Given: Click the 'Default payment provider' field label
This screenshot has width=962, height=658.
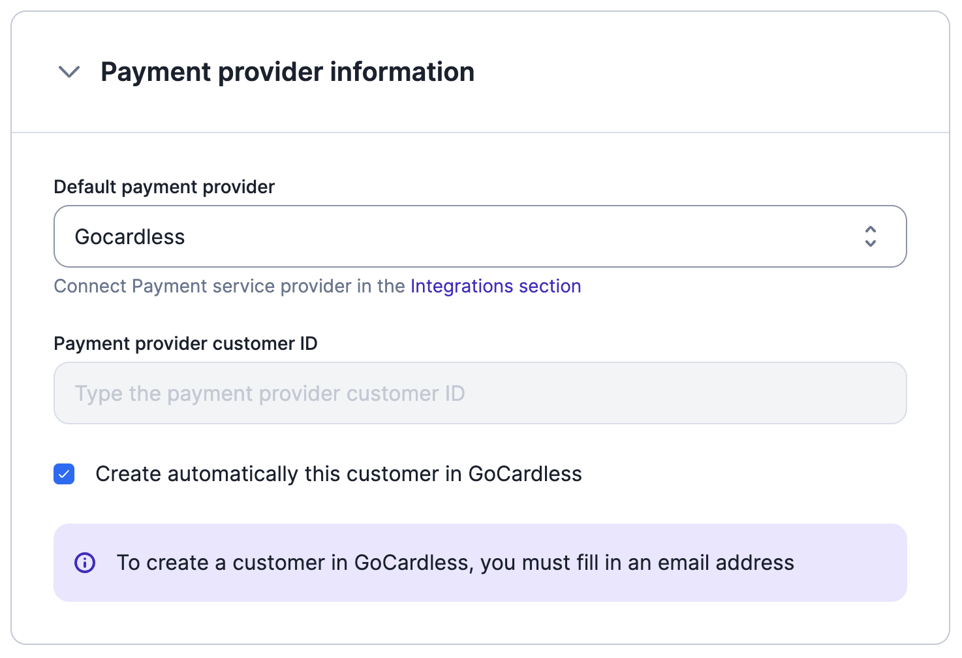Looking at the screenshot, I should point(164,187).
